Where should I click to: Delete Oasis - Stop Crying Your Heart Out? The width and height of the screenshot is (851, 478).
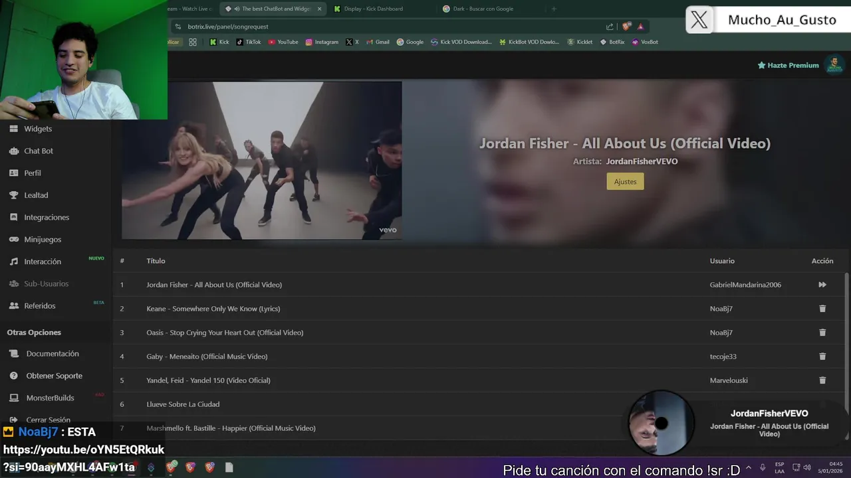point(822,333)
